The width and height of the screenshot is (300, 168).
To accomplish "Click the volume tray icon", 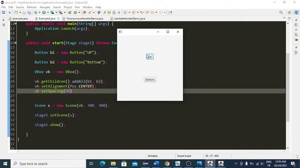I will click(262, 164).
